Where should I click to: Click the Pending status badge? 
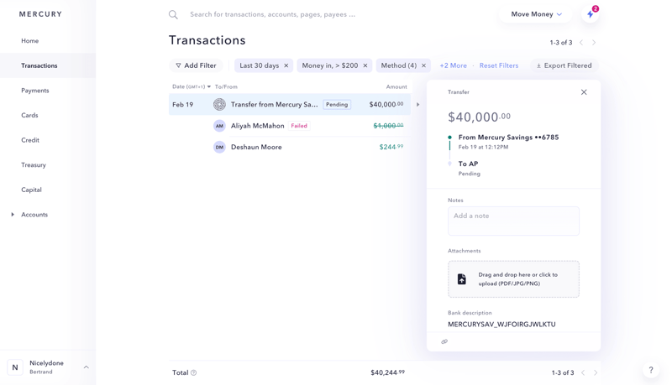tap(337, 104)
